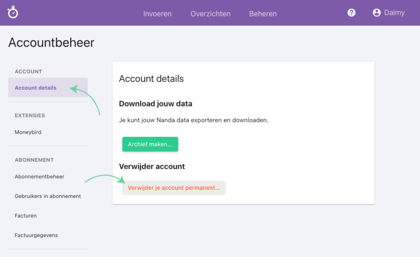This screenshot has width=420, height=257.
Task: Expand the ACCOUNT sidebar section
Action: tap(28, 71)
